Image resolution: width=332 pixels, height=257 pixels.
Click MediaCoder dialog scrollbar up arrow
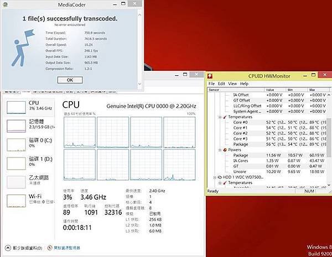pos(139,15)
